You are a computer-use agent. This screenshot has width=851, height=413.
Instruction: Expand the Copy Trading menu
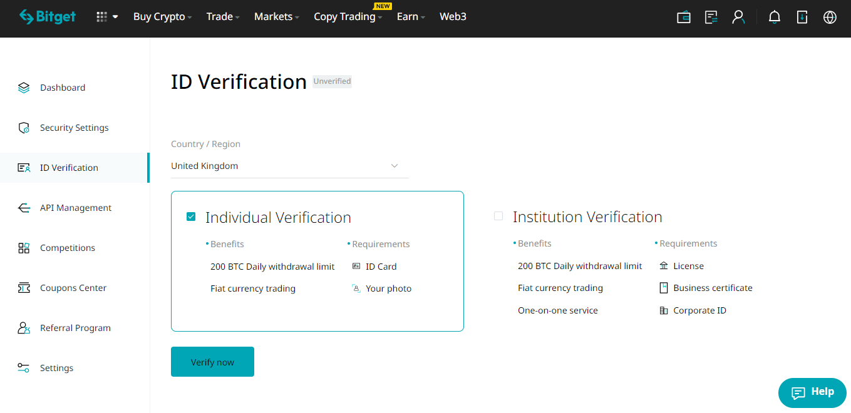[x=348, y=17]
